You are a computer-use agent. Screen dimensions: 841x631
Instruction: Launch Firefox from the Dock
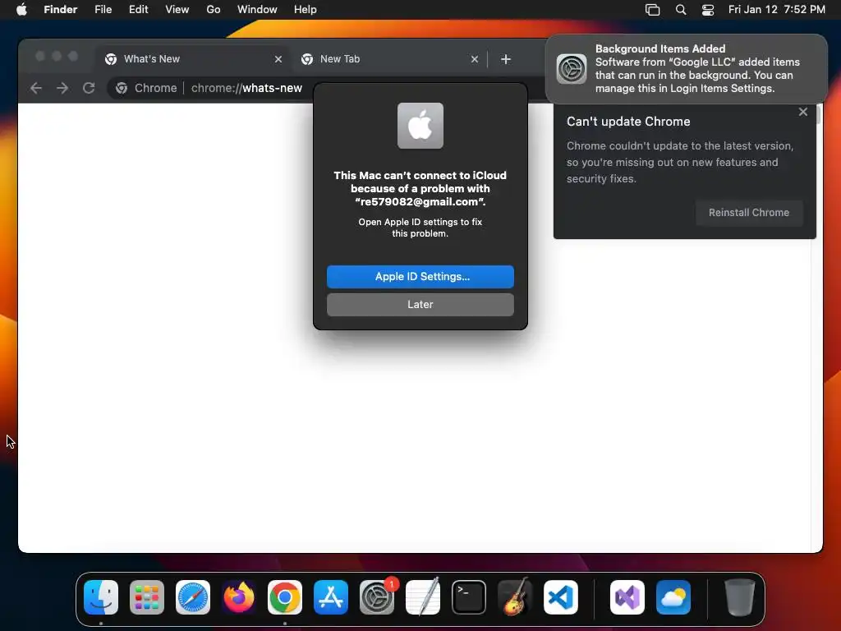[x=239, y=597]
